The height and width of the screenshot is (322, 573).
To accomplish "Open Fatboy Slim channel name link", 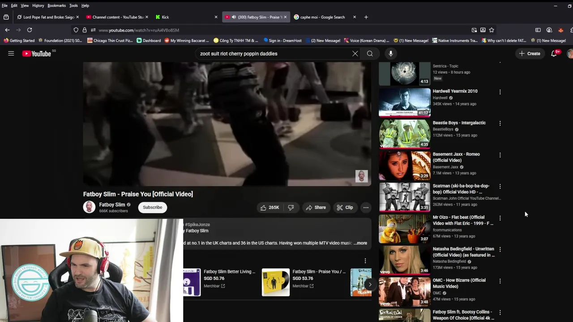I will pos(112,205).
